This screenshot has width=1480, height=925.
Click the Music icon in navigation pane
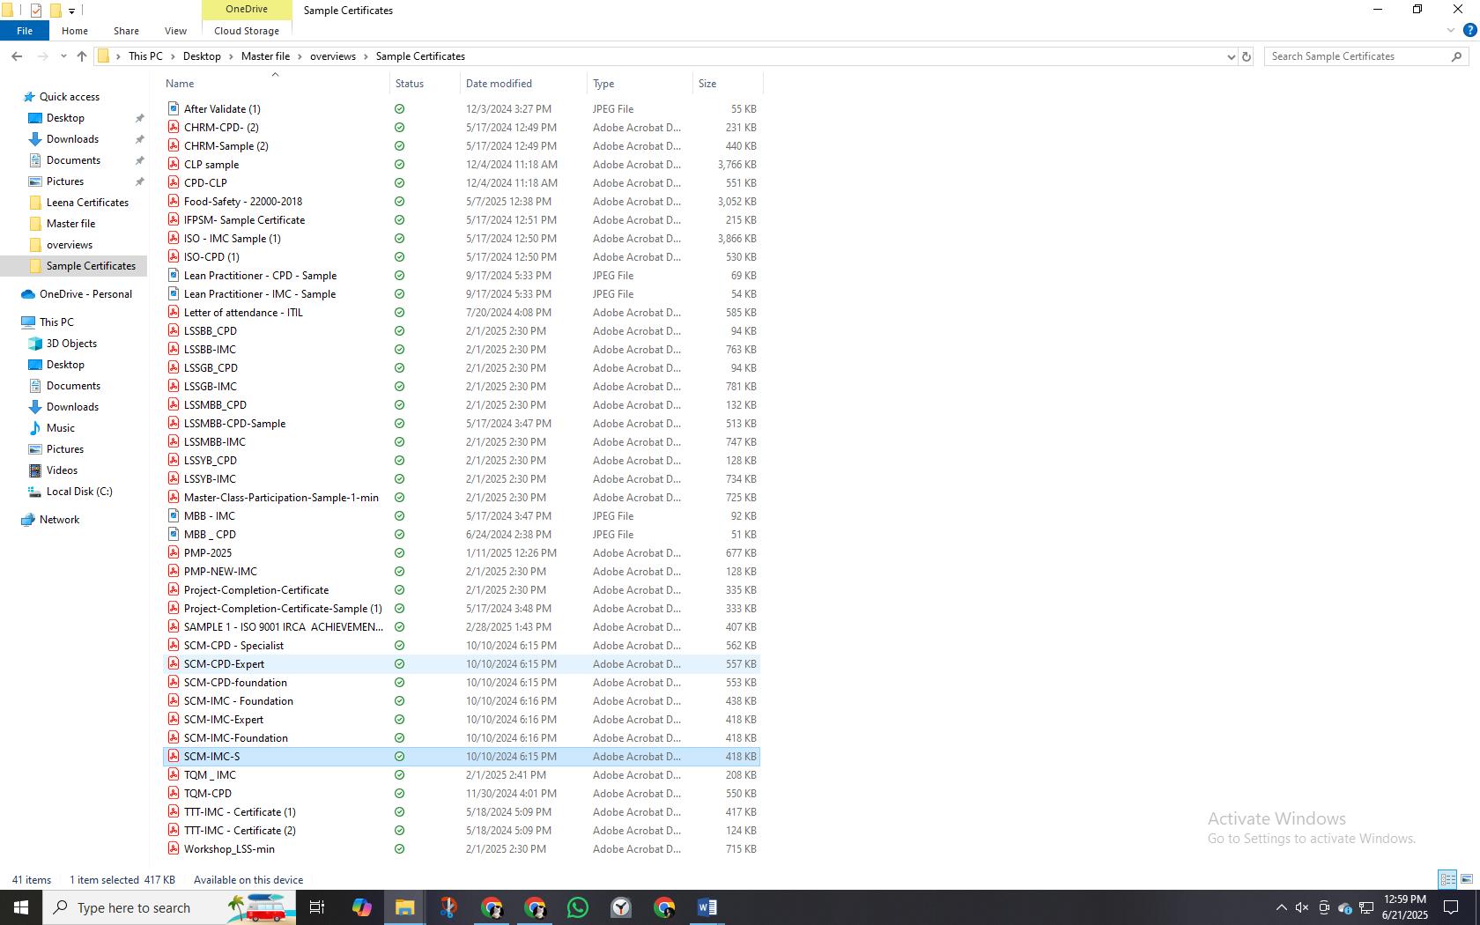point(35,428)
